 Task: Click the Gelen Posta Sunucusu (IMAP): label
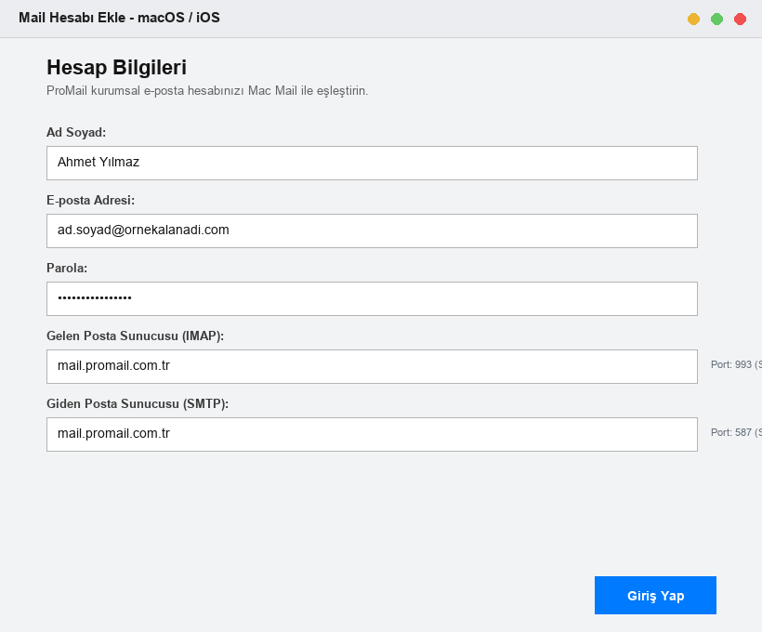tap(135, 336)
